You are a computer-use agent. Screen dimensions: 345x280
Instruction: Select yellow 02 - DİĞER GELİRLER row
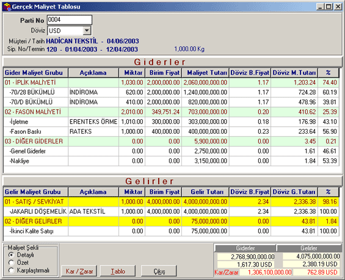pos(171,221)
